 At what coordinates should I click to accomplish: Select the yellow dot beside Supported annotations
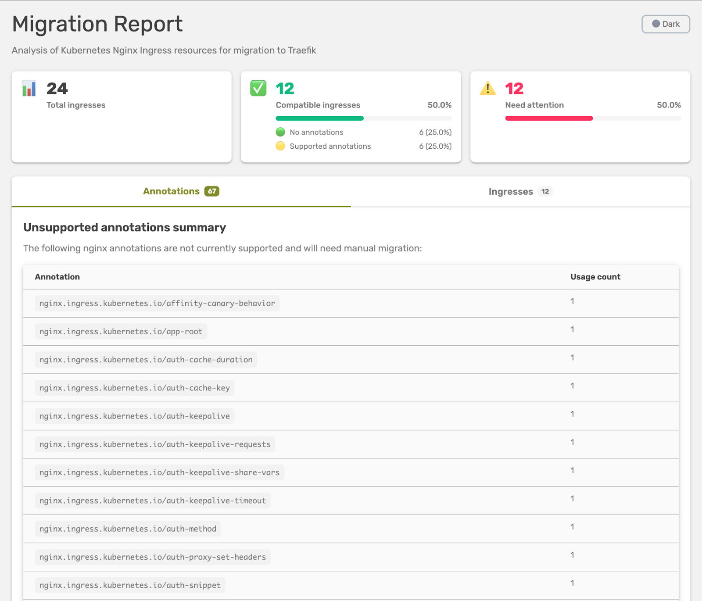pos(280,146)
